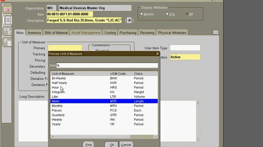
Task: Select Bi-Weekly in the unit list
Action: click(104, 78)
